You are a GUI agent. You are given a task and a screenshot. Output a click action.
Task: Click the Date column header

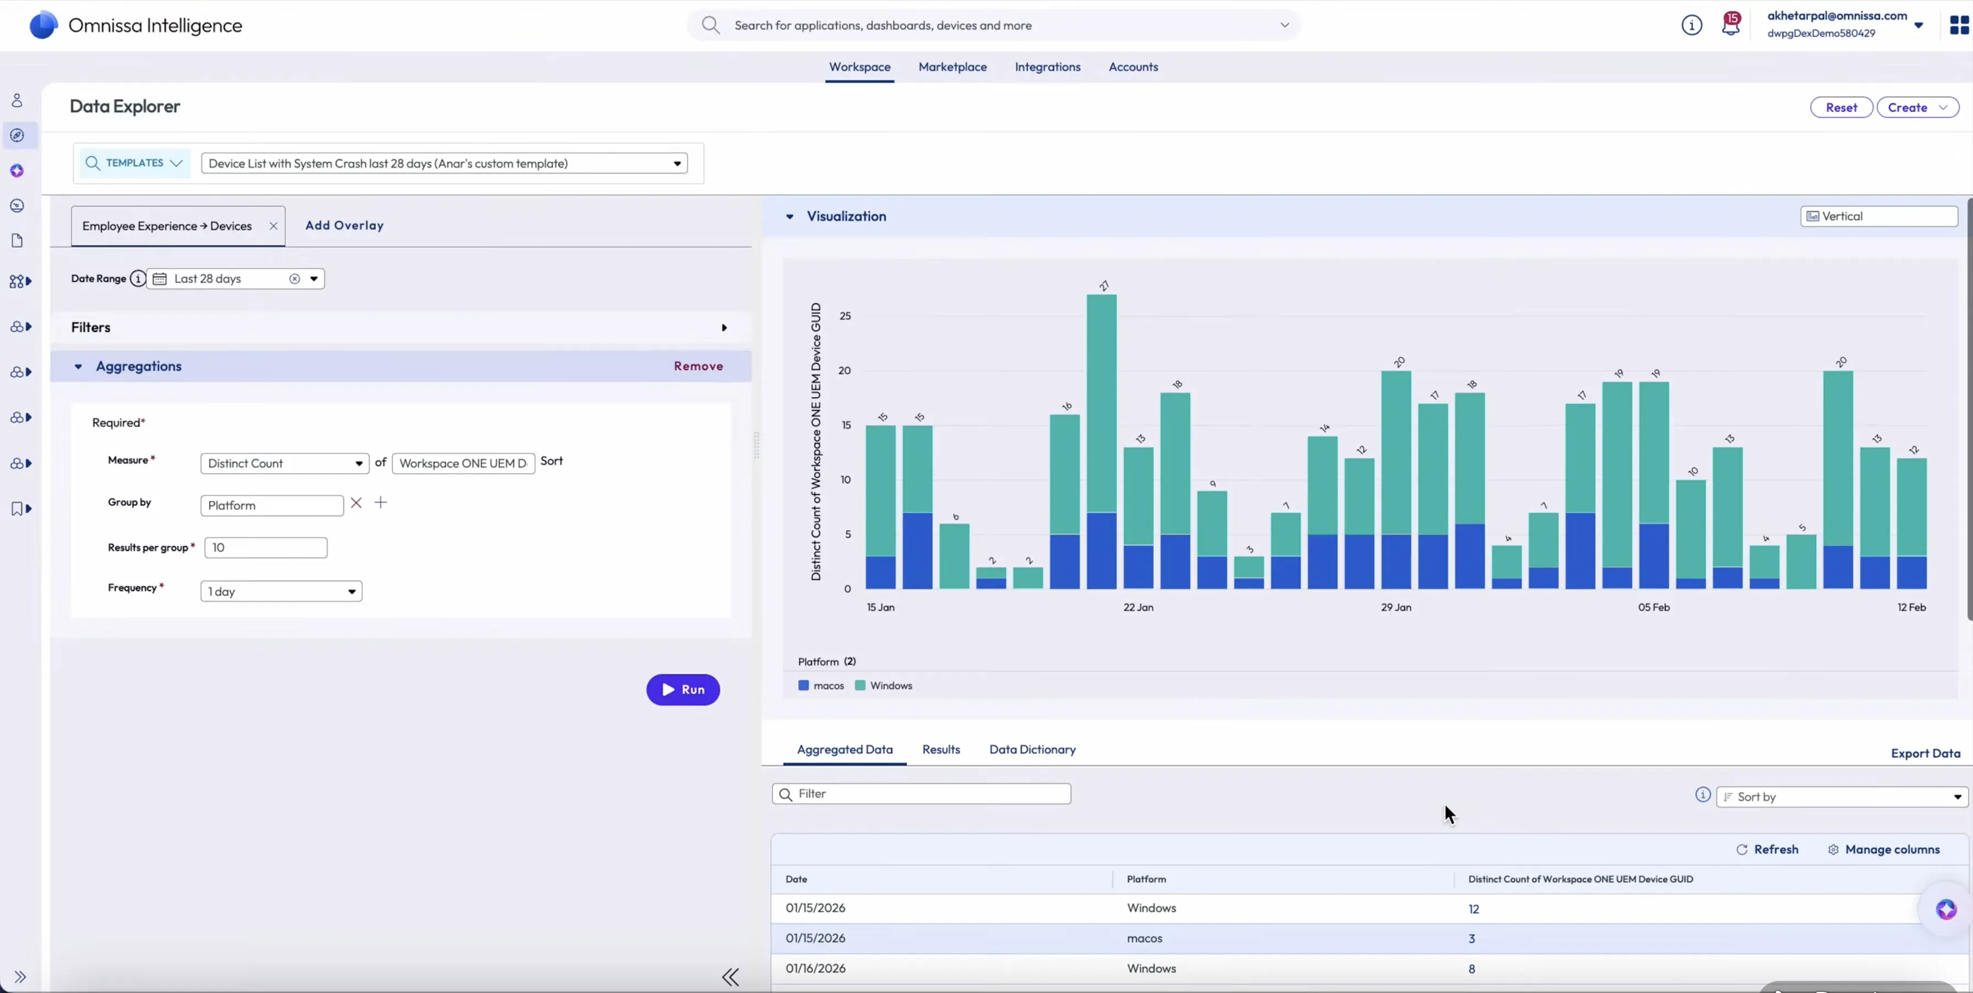point(797,880)
